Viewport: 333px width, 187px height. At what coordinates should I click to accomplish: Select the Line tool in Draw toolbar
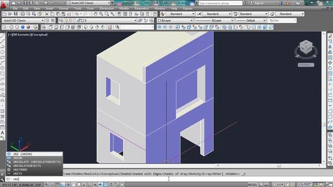2,36
